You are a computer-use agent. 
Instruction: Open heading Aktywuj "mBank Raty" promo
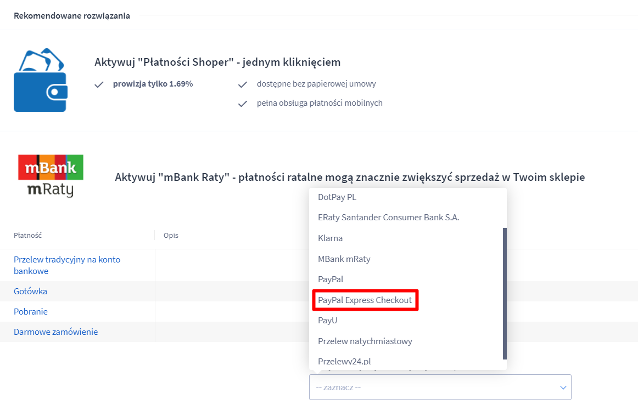[x=350, y=177]
